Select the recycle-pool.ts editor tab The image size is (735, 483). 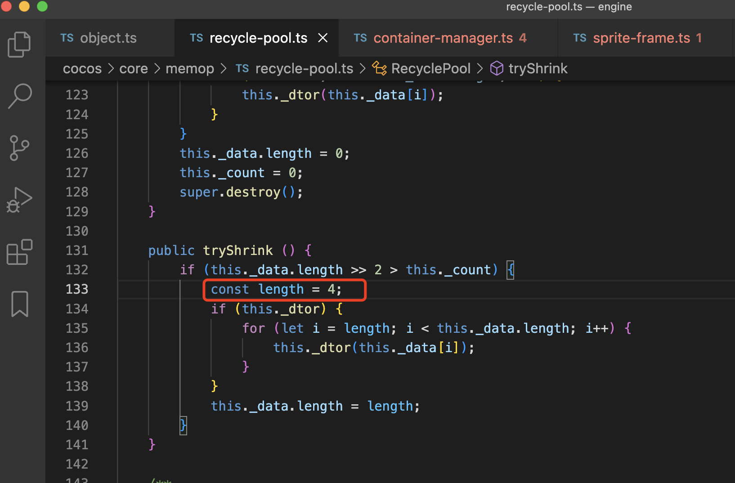coord(256,38)
